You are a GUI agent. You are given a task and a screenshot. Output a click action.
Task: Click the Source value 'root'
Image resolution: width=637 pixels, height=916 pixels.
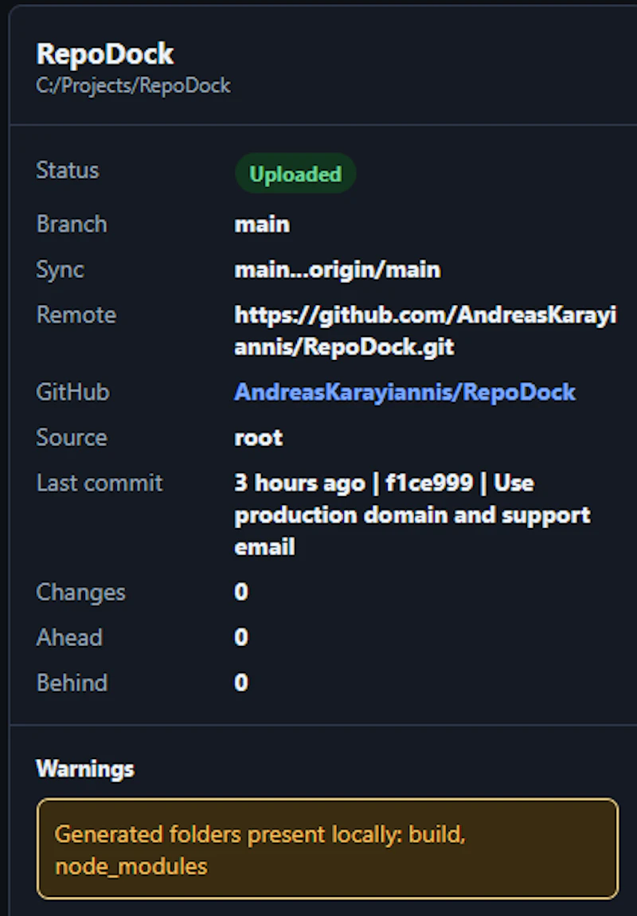[x=258, y=437]
